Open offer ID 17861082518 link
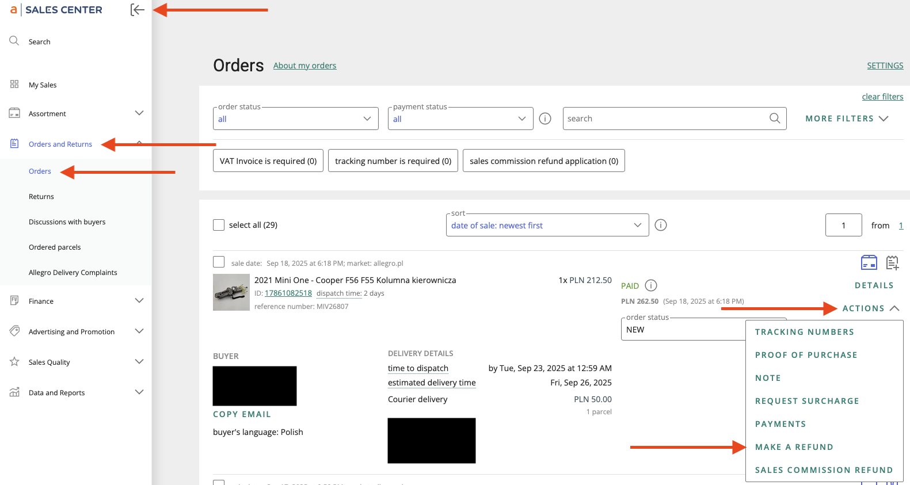This screenshot has height=485, width=910. click(288, 293)
